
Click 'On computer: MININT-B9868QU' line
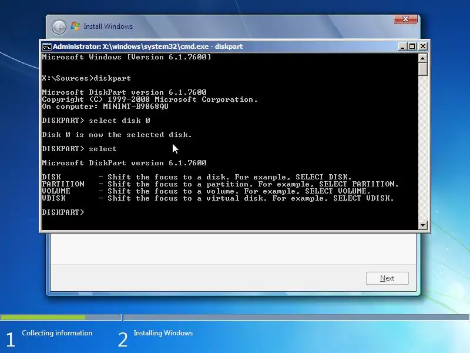[x=105, y=106]
